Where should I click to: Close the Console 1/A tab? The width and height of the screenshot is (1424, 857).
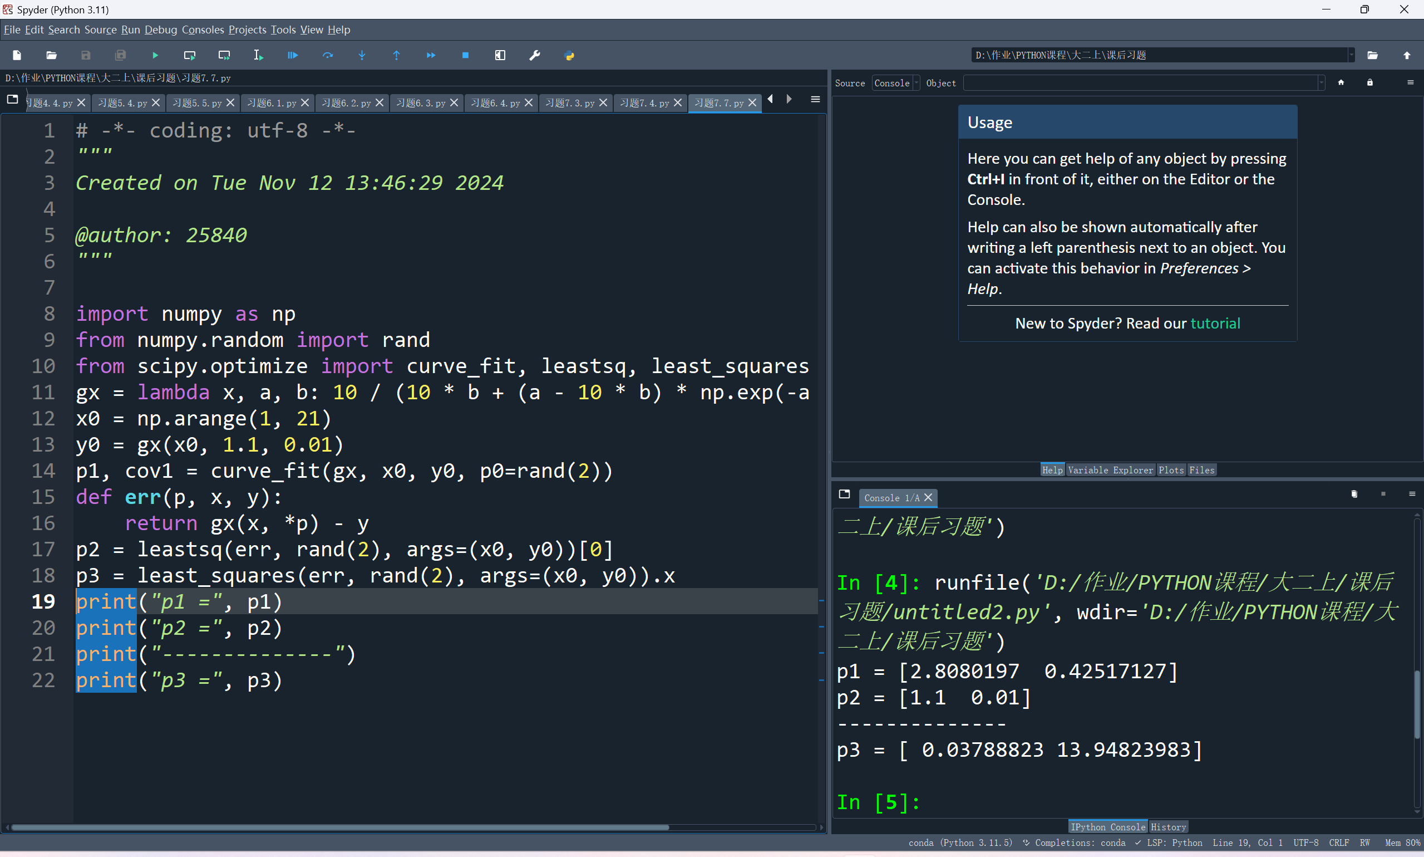point(928,497)
